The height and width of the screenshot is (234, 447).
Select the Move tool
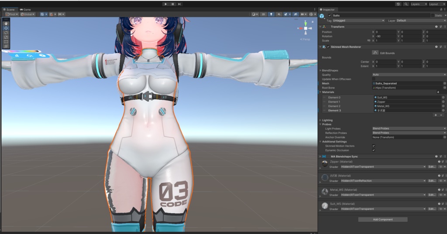tap(6, 28)
